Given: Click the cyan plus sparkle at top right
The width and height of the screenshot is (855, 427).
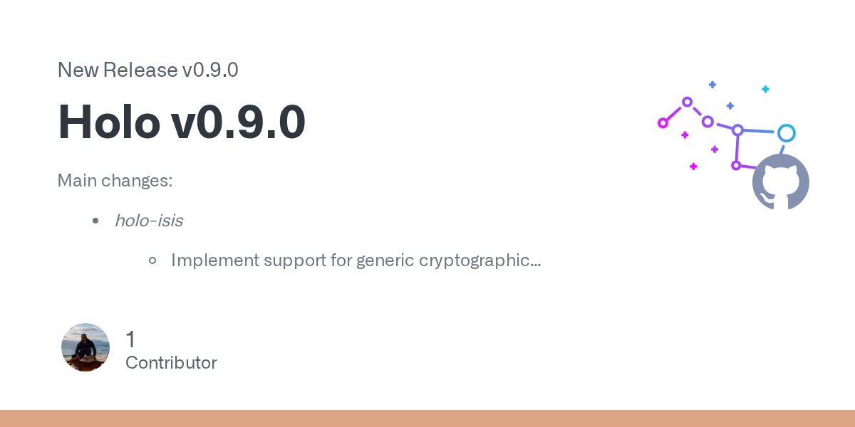Looking at the screenshot, I should [x=765, y=89].
